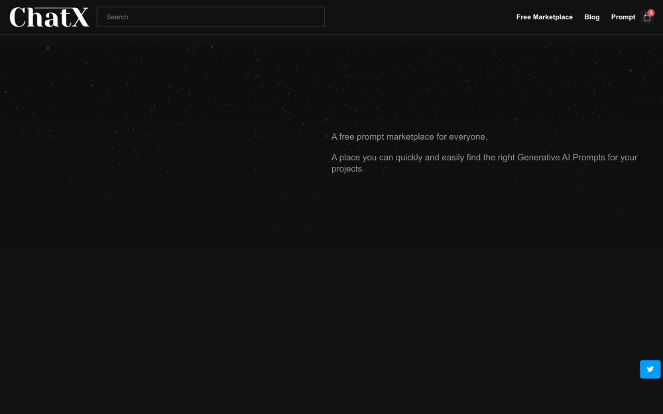Go to the Blog page
Screen dimensions: 663x414
click(x=591, y=17)
